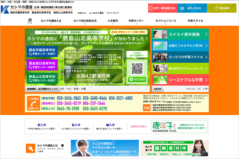
Task: Open the オプションコース menu
Action: click(x=166, y=21)
